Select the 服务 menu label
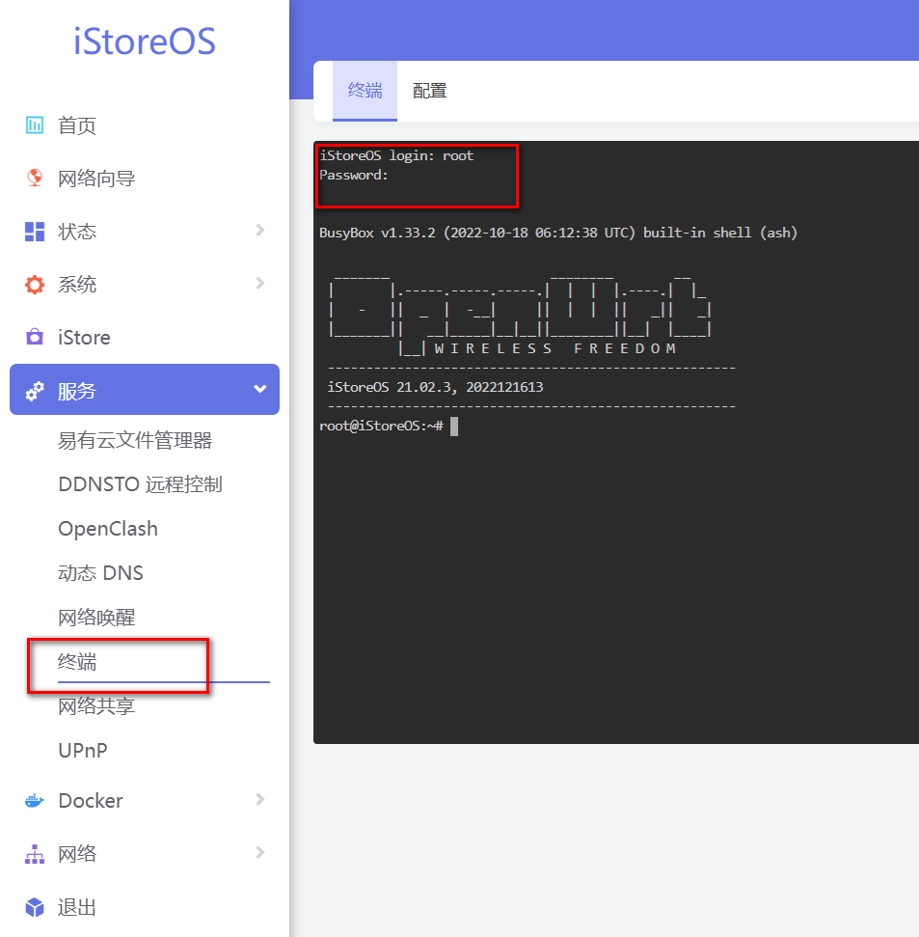919x937 pixels. pos(77,391)
